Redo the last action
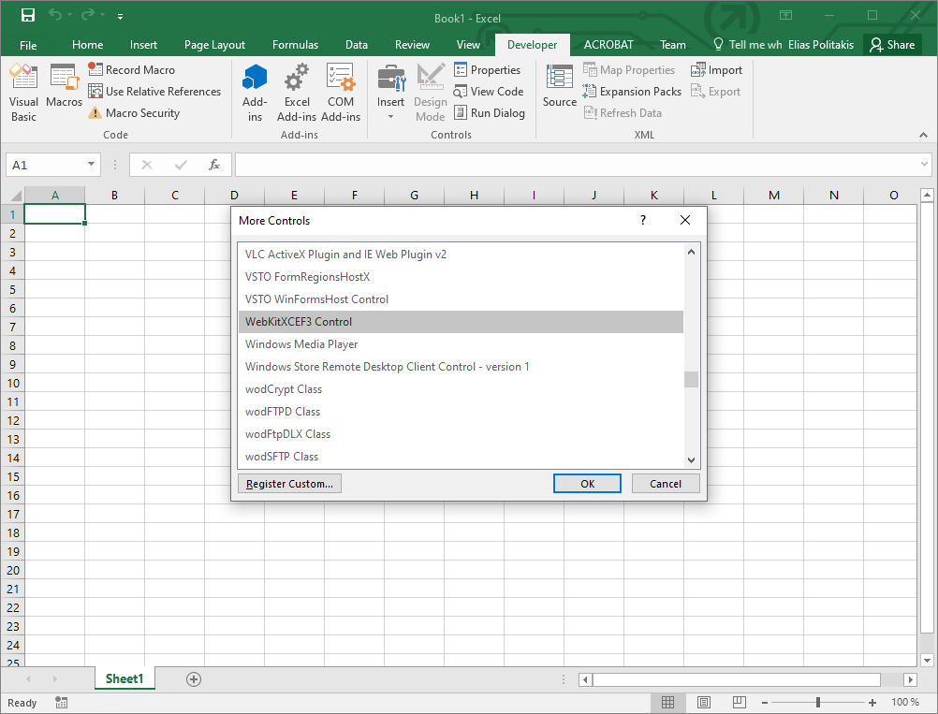 [88, 16]
